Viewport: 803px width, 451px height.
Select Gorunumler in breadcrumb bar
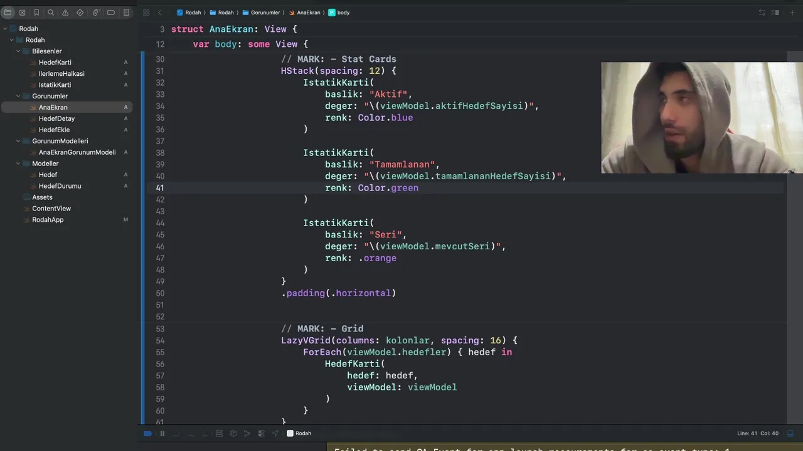click(x=261, y=13)
